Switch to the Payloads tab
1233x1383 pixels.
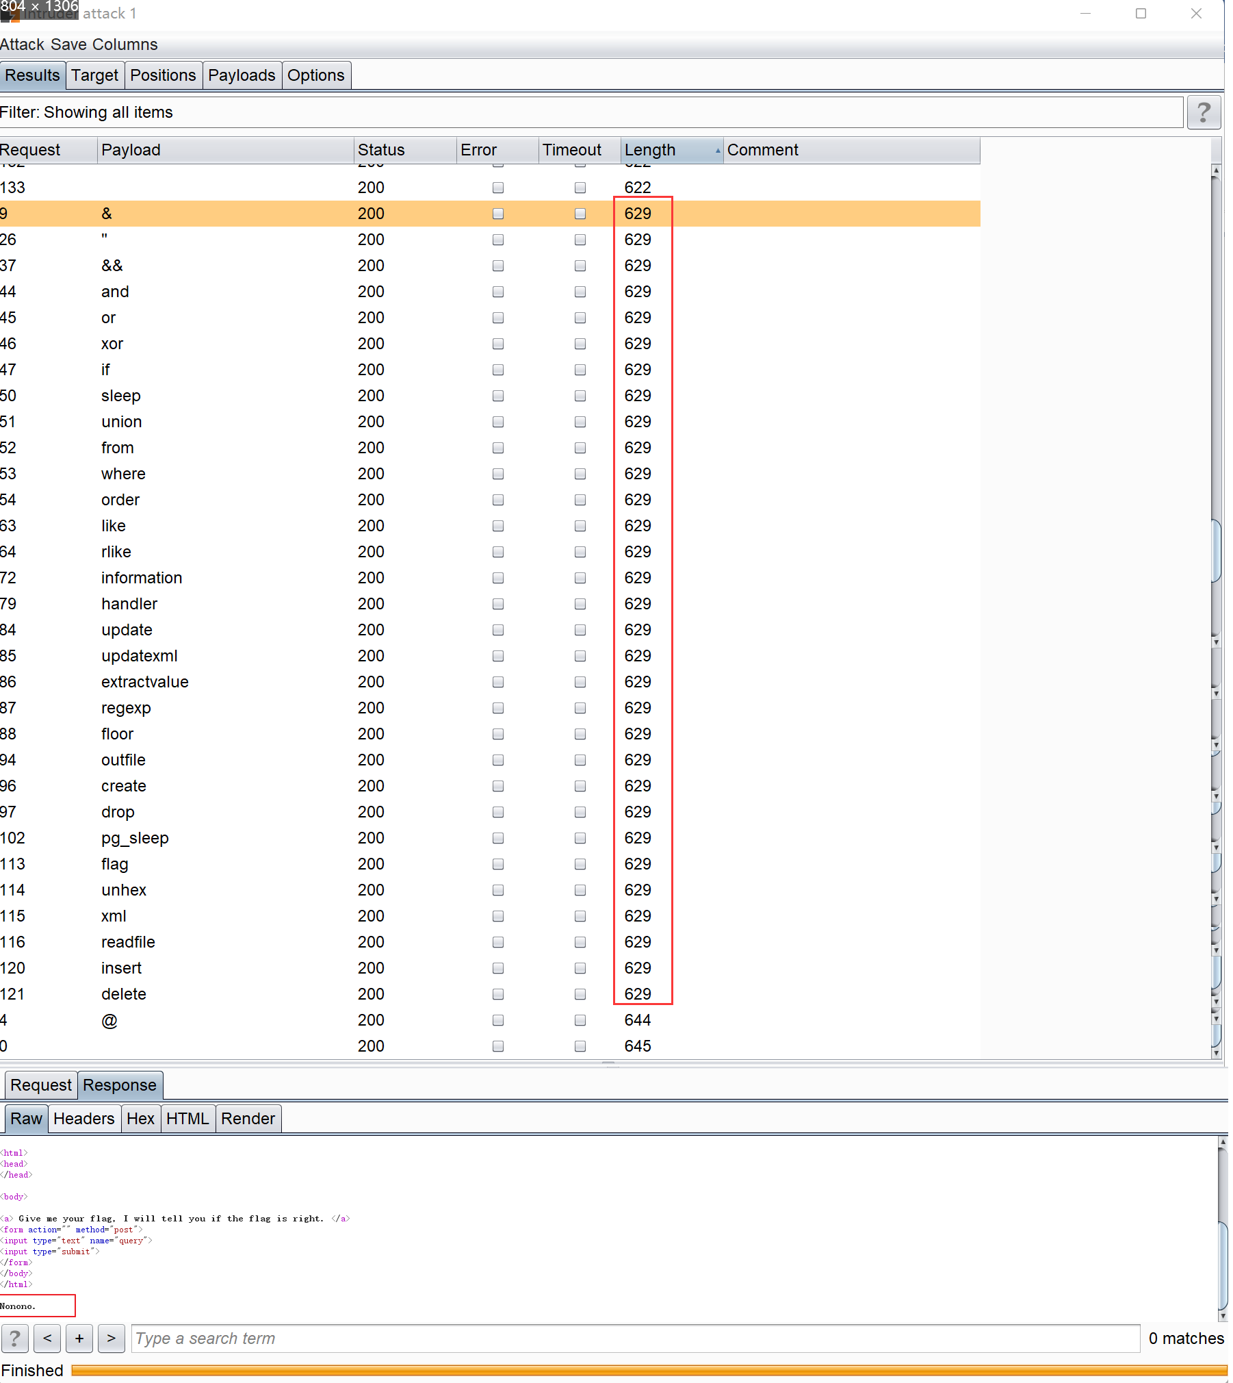pyautogui.click(x=242, y=75)
